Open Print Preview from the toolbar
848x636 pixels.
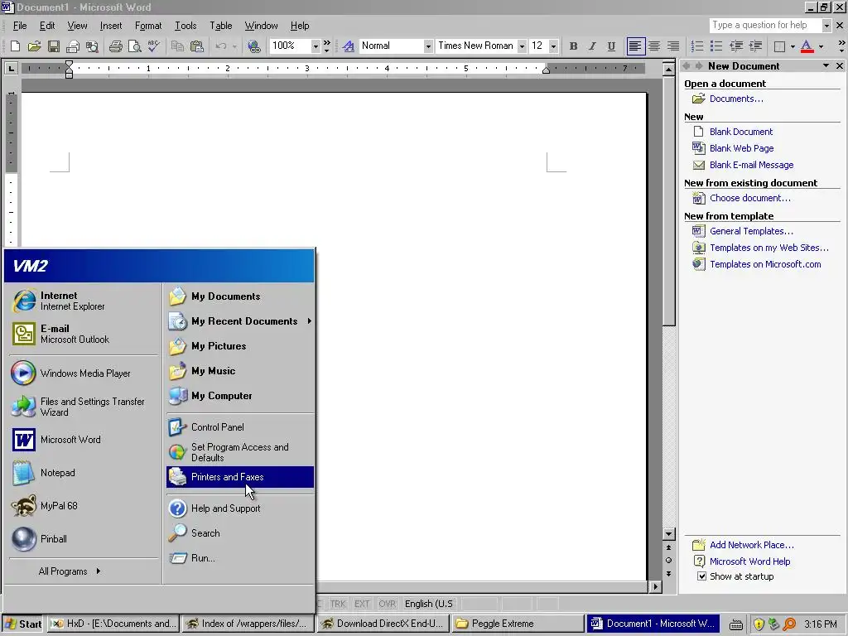pos(134,46)
